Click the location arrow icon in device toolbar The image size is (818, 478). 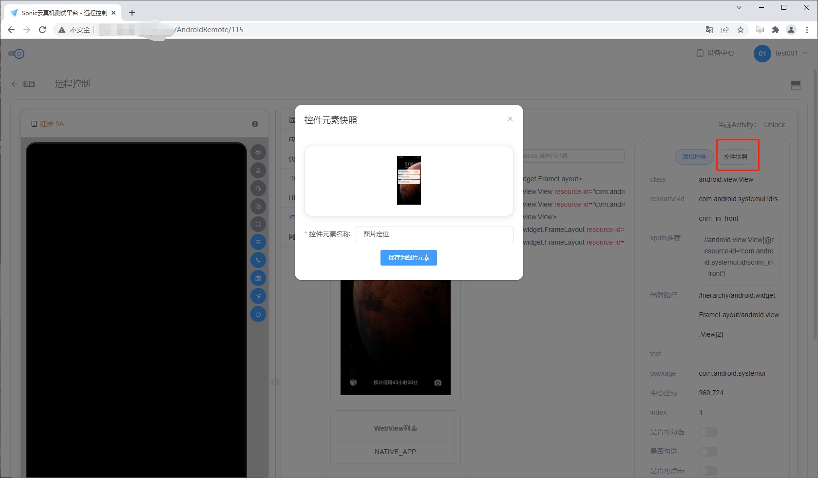(258, 296)
